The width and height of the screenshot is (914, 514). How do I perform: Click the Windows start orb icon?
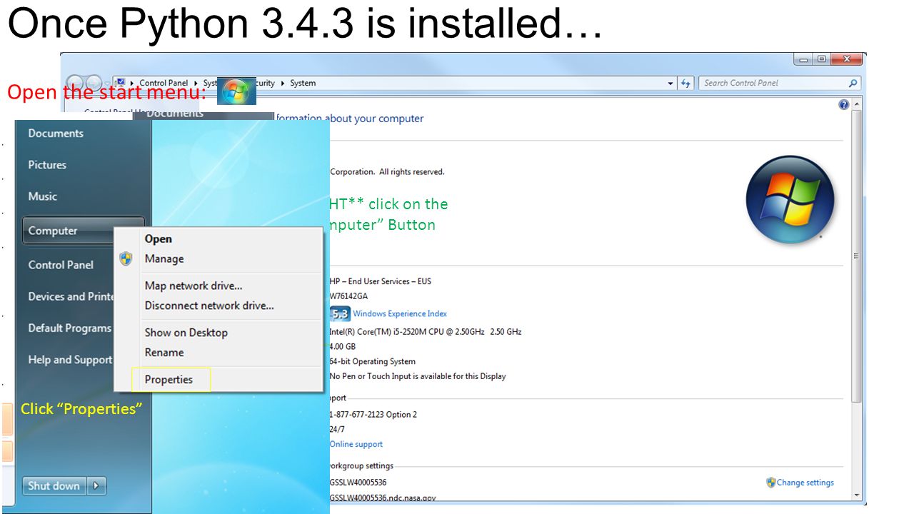click(x=236, y=91)
